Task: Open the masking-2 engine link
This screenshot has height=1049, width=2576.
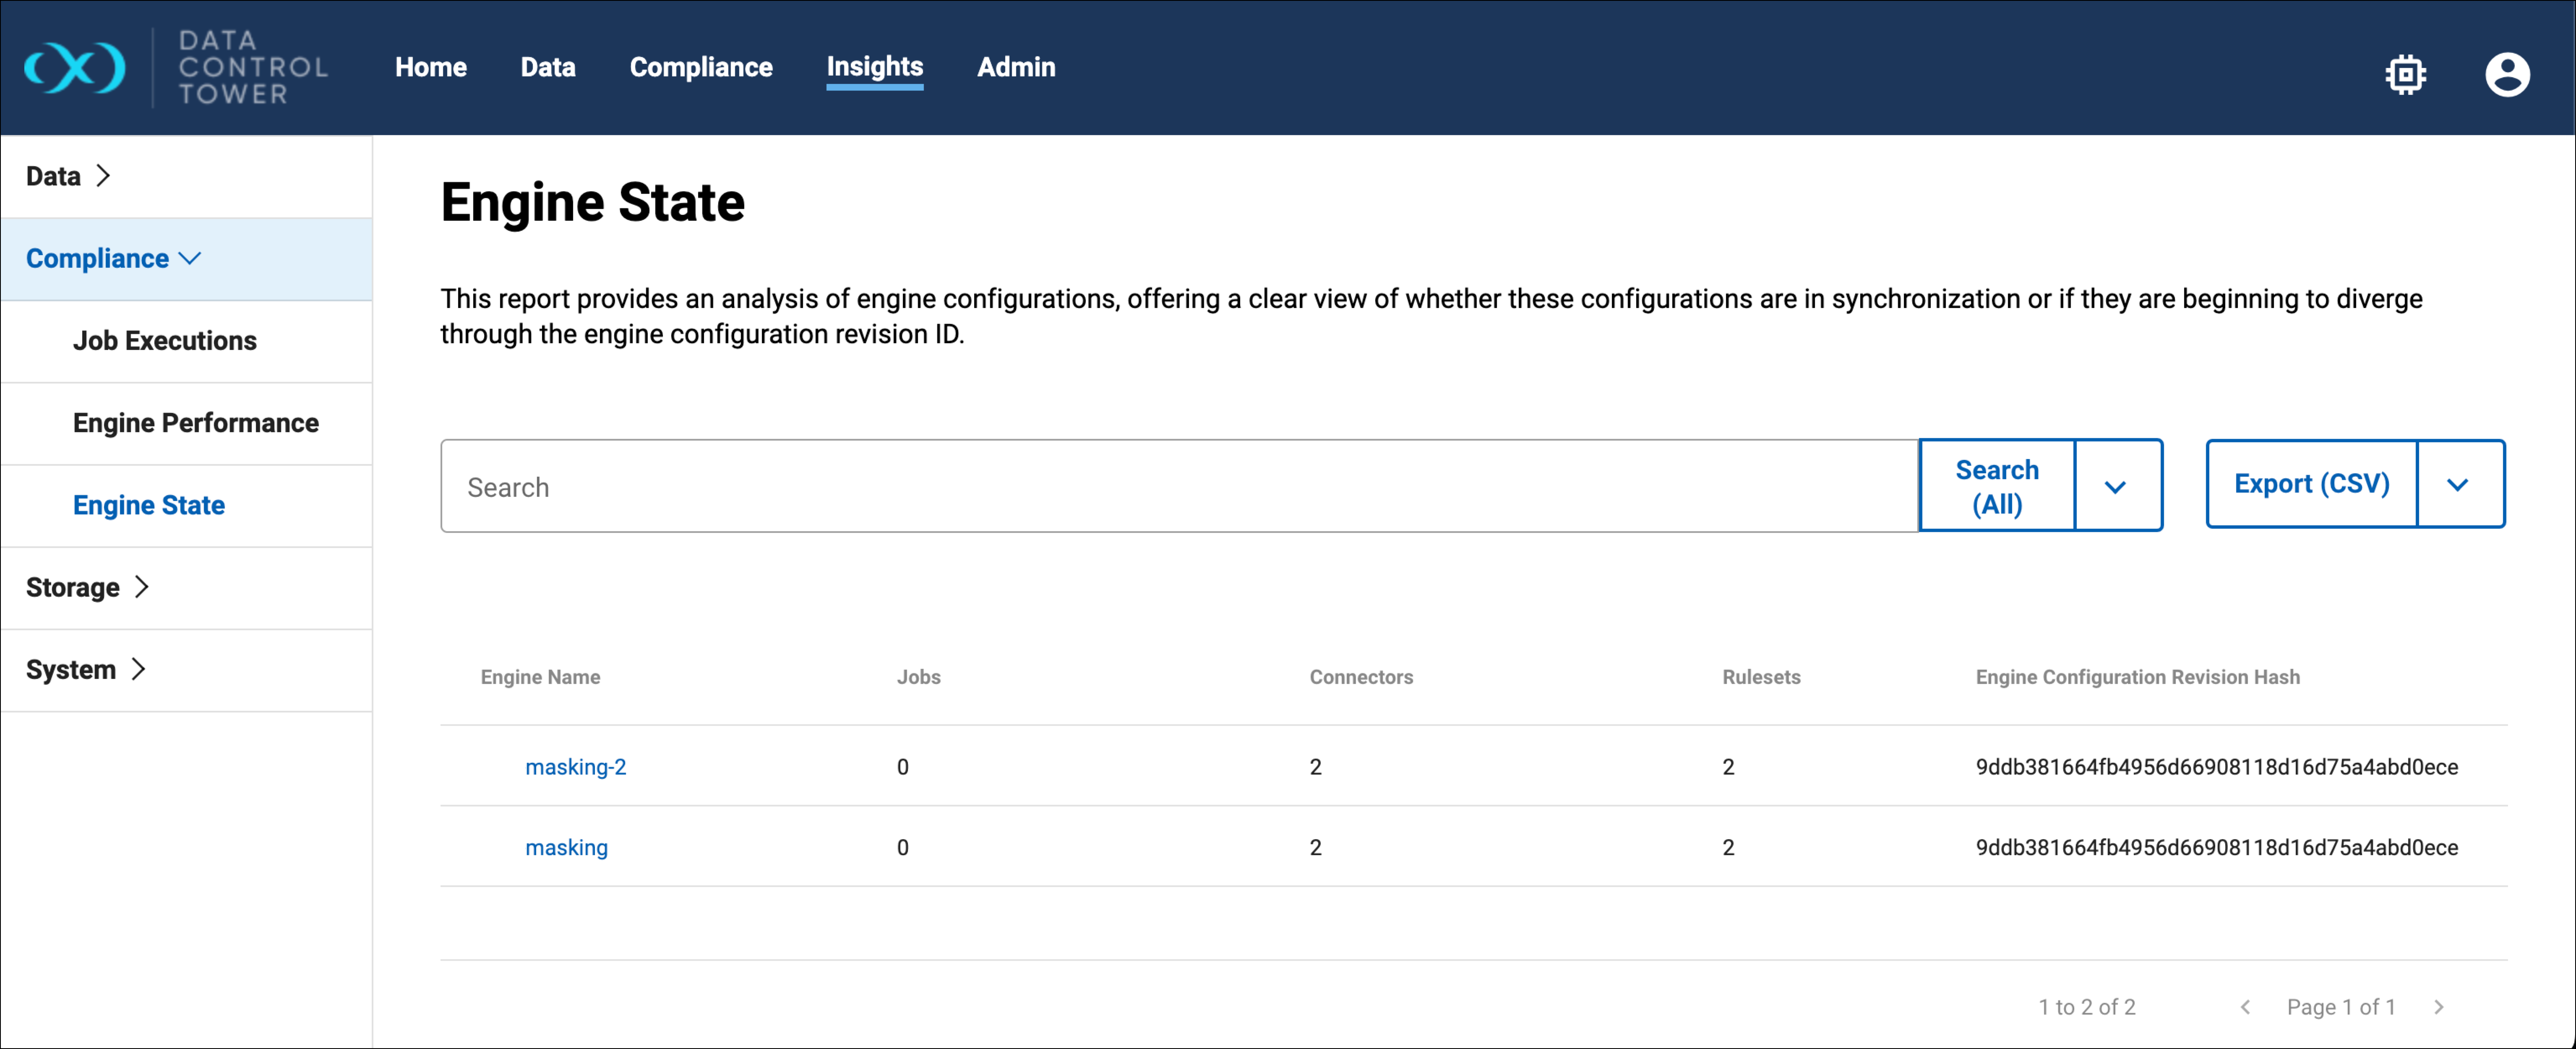Action: (x=575, y=767)
